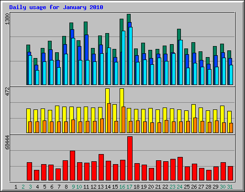Click day 20 on the x-axis
This screenshot has height=192, width=245.
coord(151,187)
